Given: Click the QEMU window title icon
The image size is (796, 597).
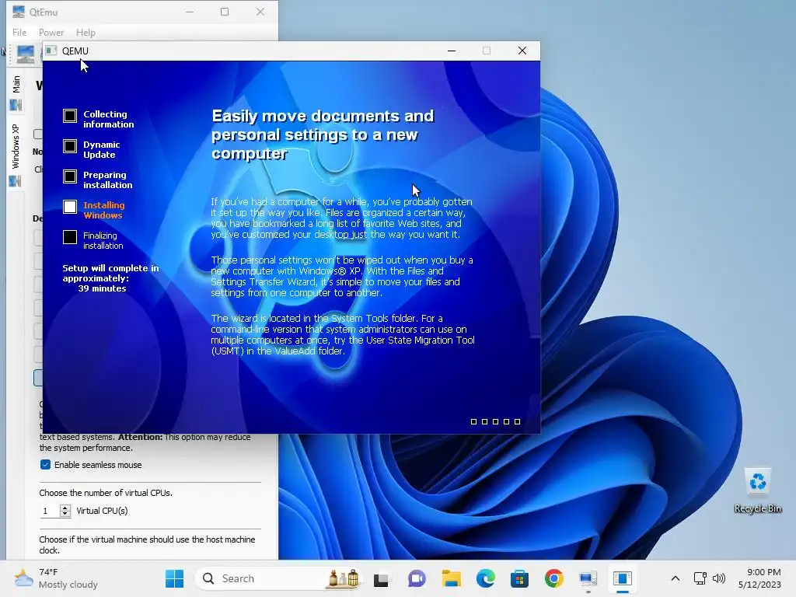Looking at the screenshot, I should coord(51,51).
